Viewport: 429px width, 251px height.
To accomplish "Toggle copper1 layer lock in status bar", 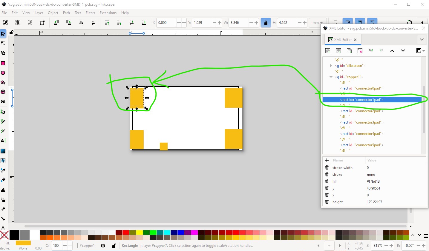I will tap(114, 246).
